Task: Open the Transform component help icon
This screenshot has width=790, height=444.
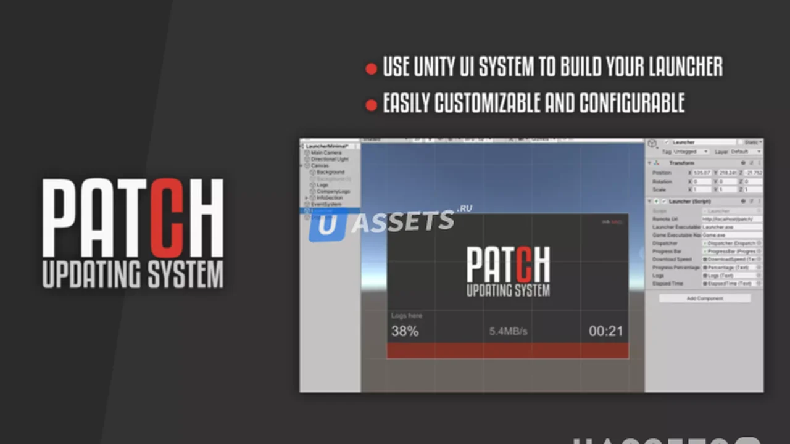Action: (x=743, y=163)
